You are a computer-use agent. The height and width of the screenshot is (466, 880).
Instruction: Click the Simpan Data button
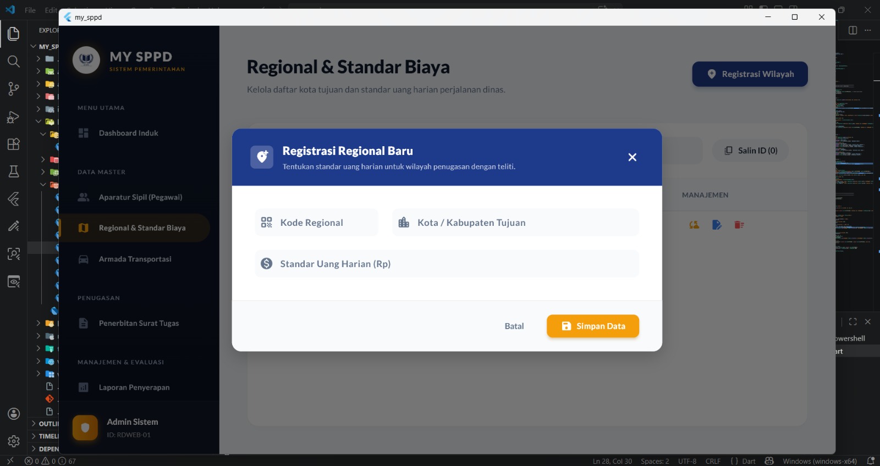click(593, 326)
